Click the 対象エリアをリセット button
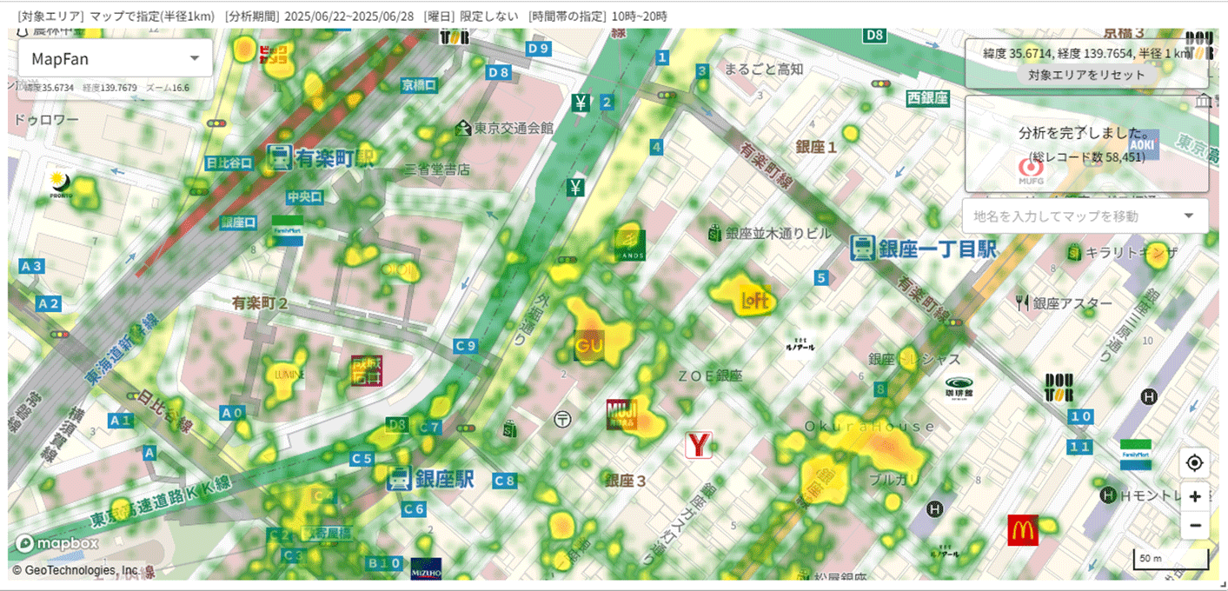Viewport: 1228px width, 591px height. [1086, 75]
